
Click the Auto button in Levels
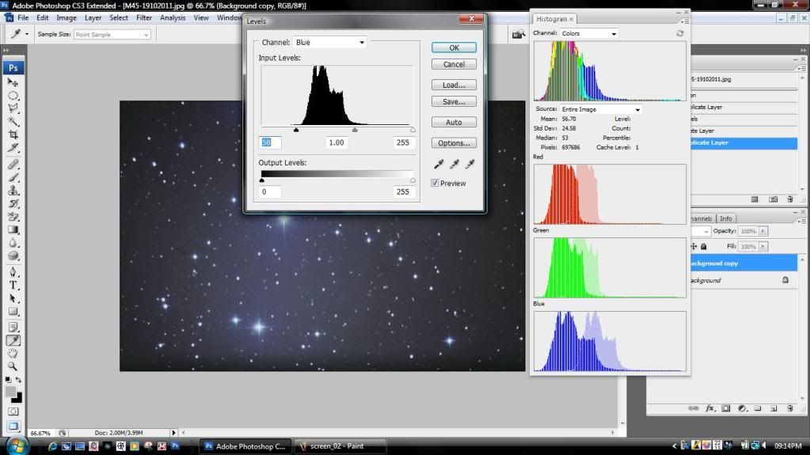tap(454, 122)
